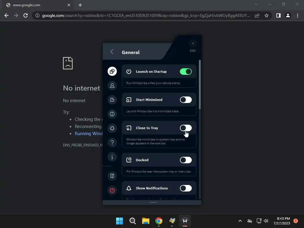
Task: Go back using the left chevron
Action: [112, 52]
